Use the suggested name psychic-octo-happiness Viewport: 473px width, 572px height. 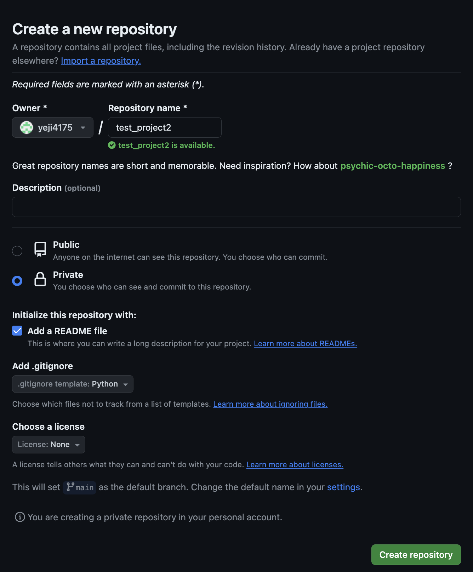pyautogui.click(x=392, y=166)
